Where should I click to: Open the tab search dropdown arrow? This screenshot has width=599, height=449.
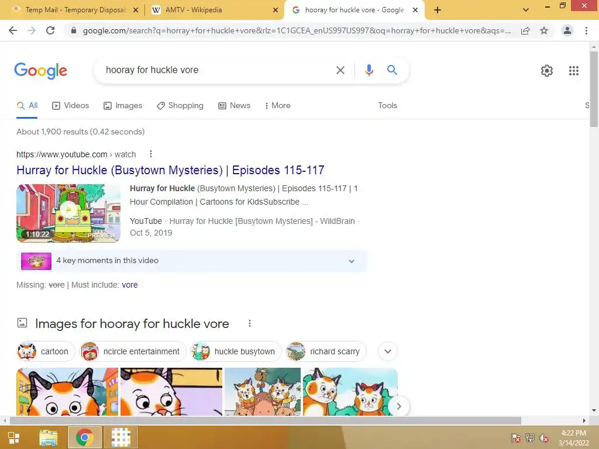526,10
